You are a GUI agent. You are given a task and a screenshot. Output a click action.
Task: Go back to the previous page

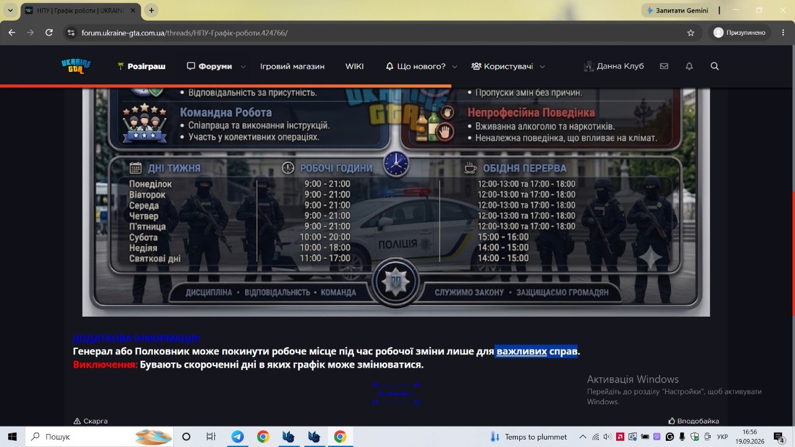pyautogui.click(x=12, y=33)
